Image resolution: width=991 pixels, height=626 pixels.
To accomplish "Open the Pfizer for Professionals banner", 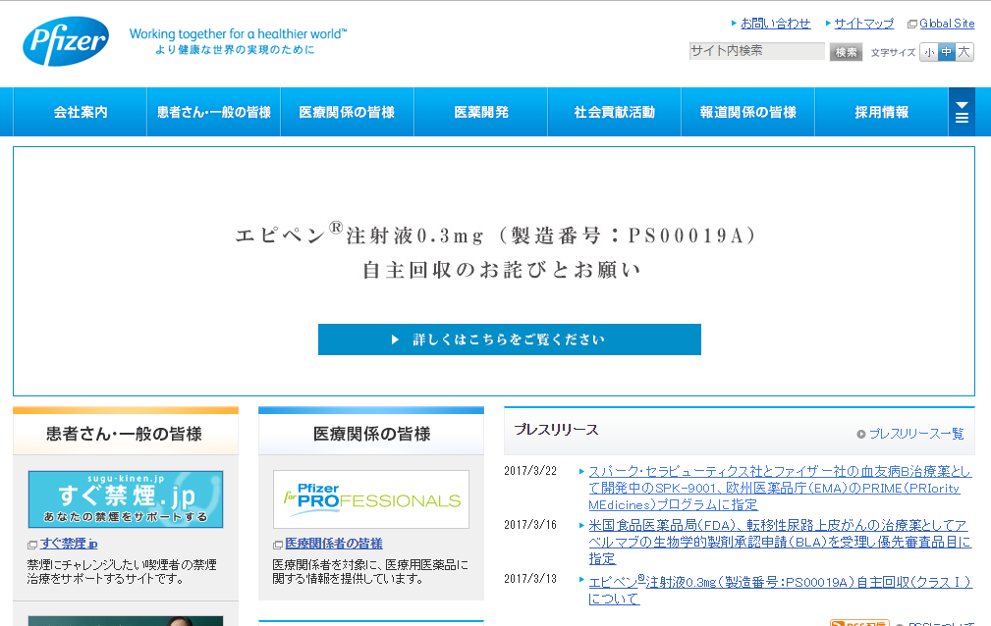I will (371, 499).
